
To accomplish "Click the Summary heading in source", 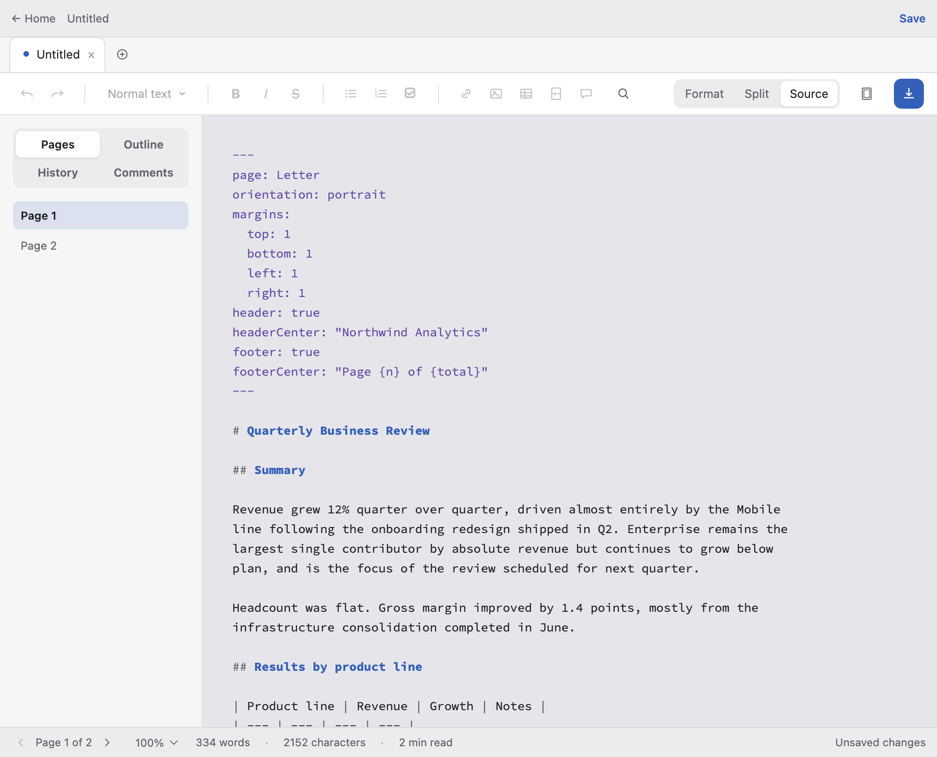I will pyautogui.click(x=269, y=470).
